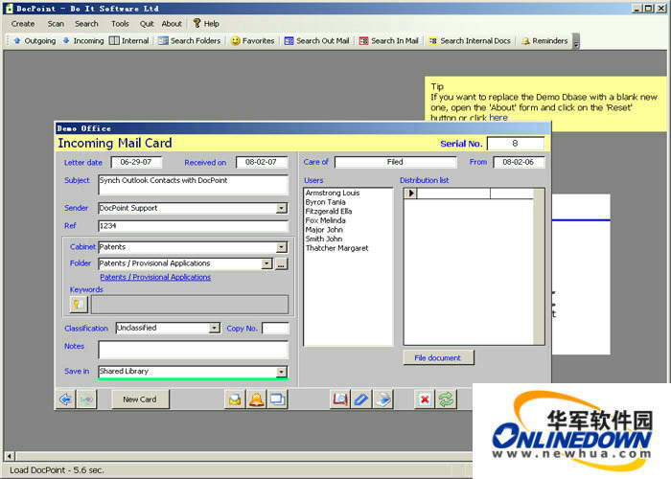
Task: Click the Received on date field
Action: [x=262, y=162]
